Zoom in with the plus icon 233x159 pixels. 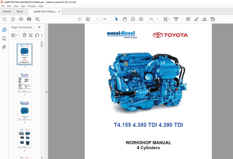(x=141, y=19)
